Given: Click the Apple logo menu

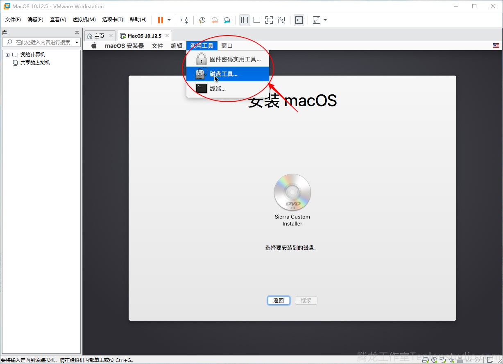Looking at the screenshot, I should 94,46.
